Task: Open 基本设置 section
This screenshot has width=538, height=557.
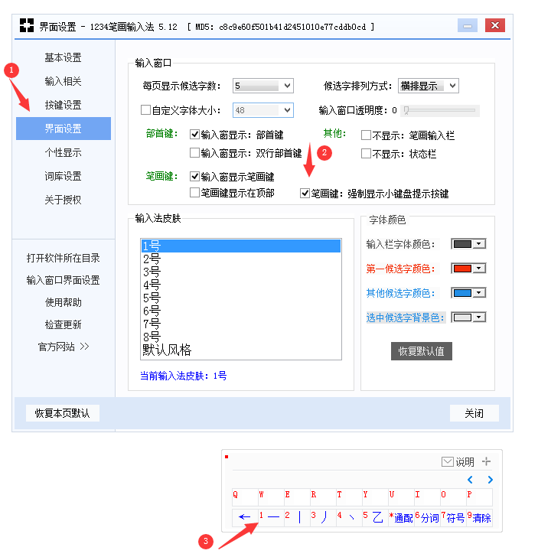Action: coord(63,57)
